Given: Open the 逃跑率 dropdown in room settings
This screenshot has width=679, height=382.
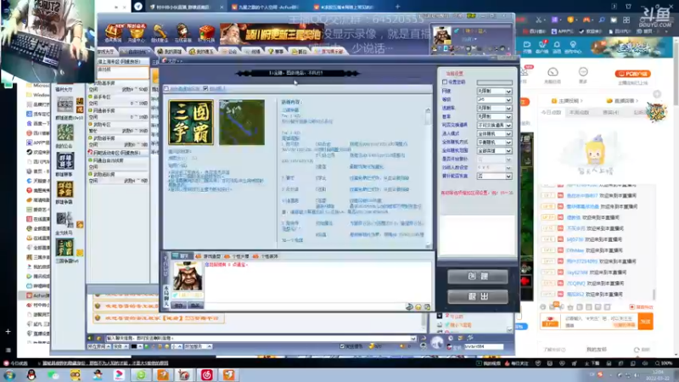Looking at the screenshot, I should pyautogui.click(x=495, y=109).
